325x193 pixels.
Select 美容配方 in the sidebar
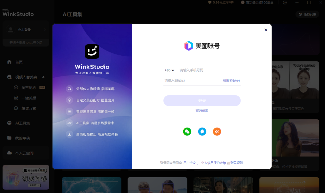[29, 88]
